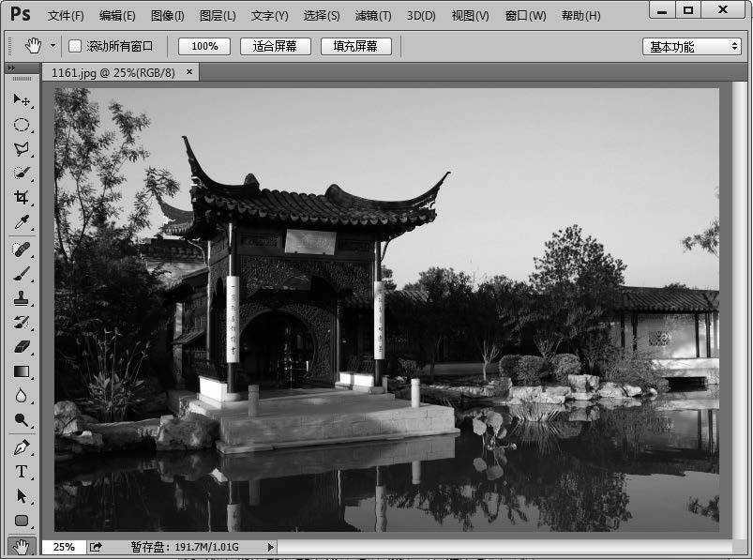Select the Elliptical Marquee tool
The image size is (753, 560).
[x=21, y=125]
